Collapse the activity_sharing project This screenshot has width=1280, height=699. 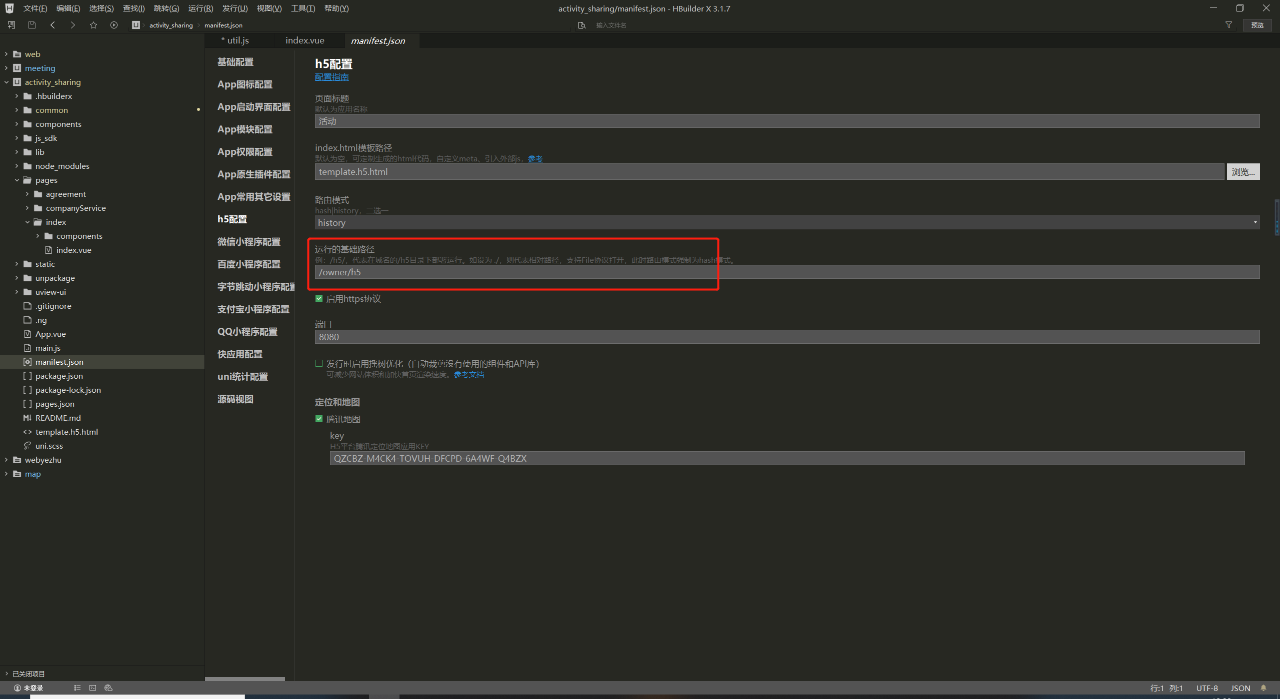pyautogui.click(x=6, y=82)
